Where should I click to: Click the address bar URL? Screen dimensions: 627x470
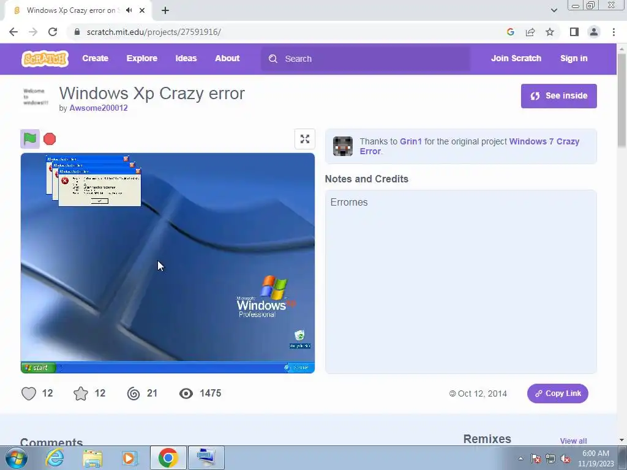point(154,32)
